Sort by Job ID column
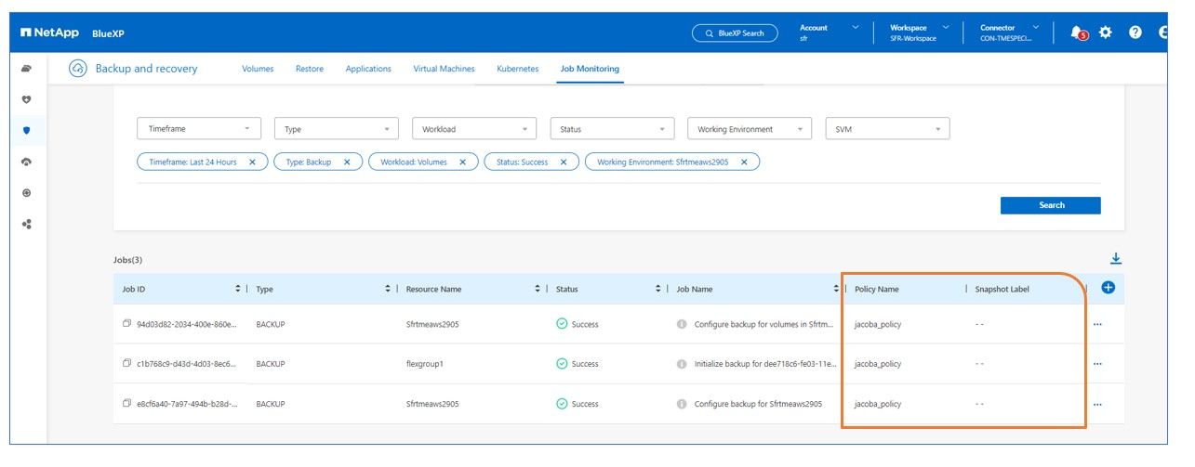The height and width of the screenshot is (467, 1195). tap(238, 289)
